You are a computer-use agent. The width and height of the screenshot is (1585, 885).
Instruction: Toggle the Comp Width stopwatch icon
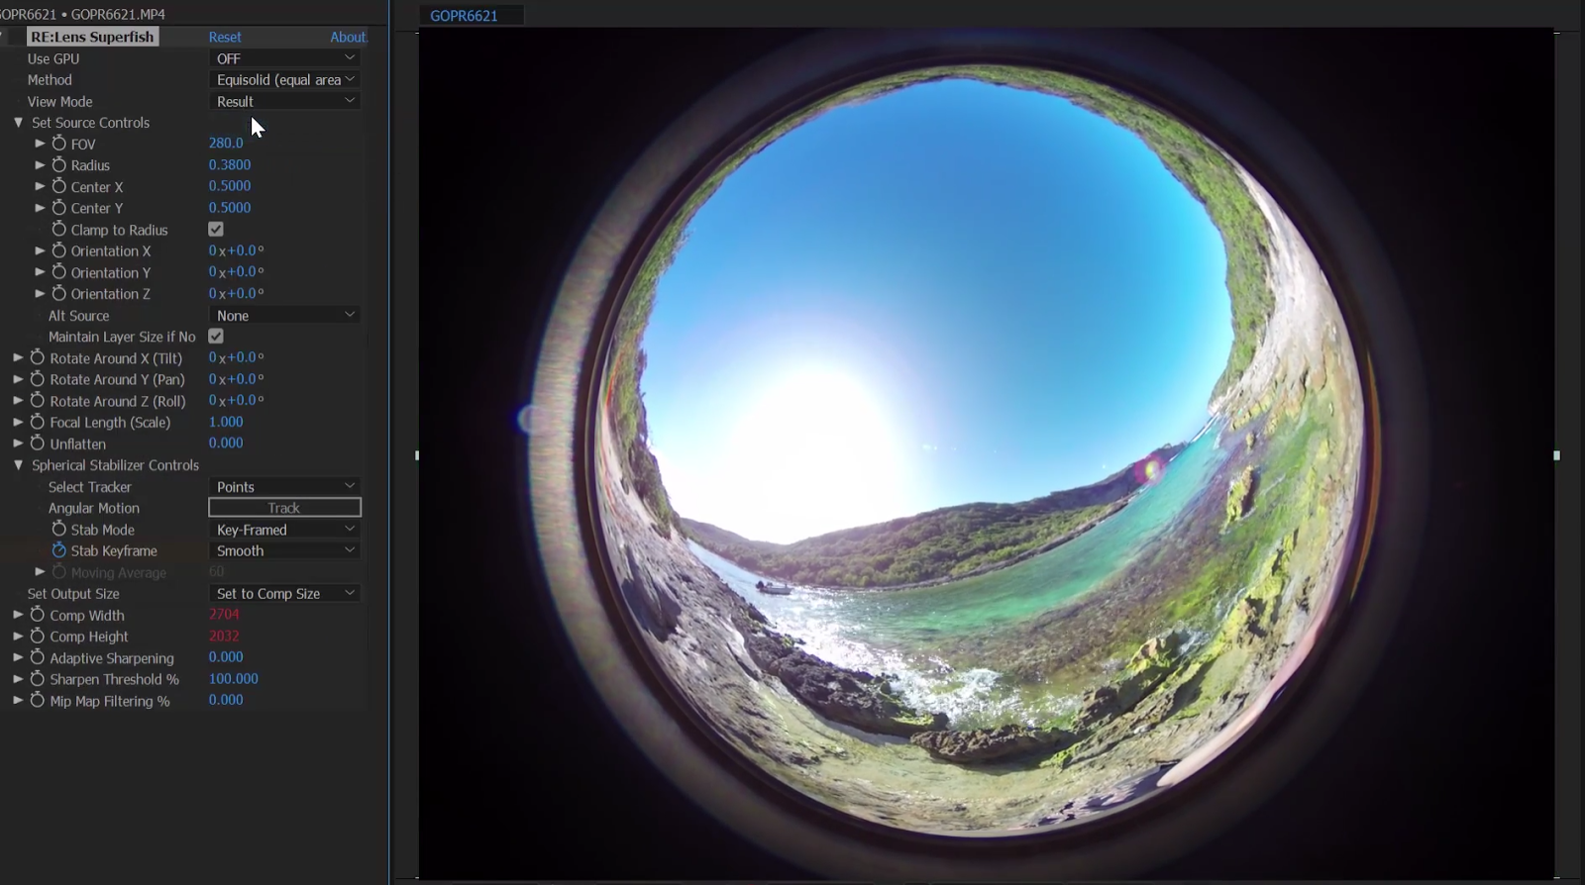coord(38,615)
